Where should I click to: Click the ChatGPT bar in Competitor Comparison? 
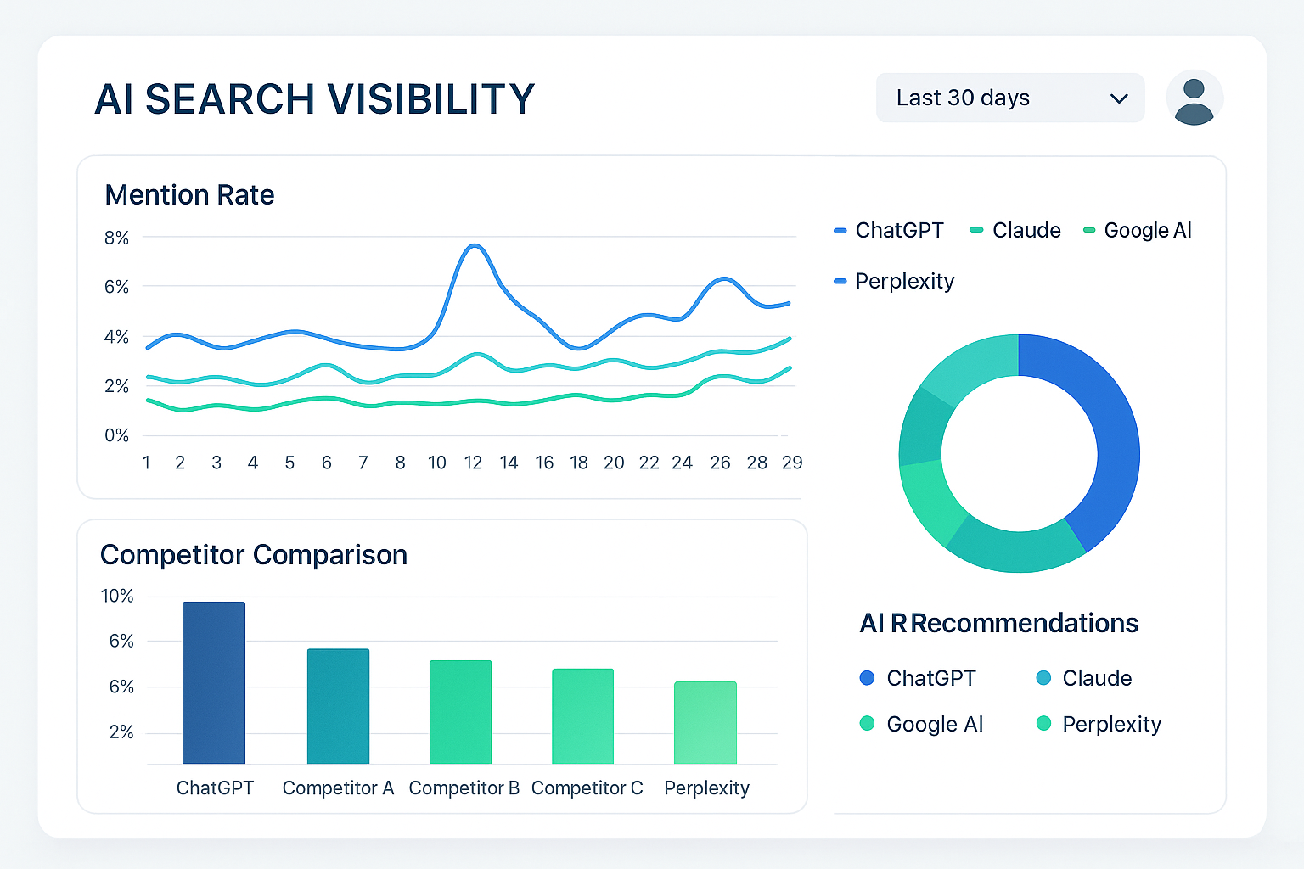214,683
